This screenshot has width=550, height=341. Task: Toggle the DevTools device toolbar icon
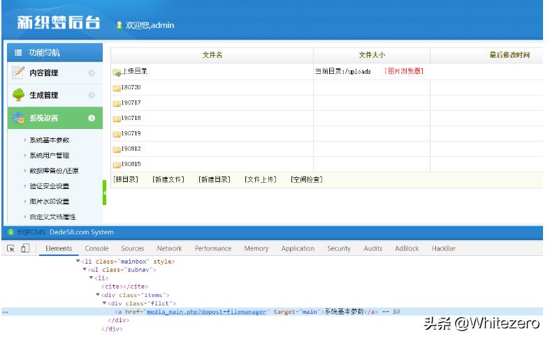(x=25, y=248)
